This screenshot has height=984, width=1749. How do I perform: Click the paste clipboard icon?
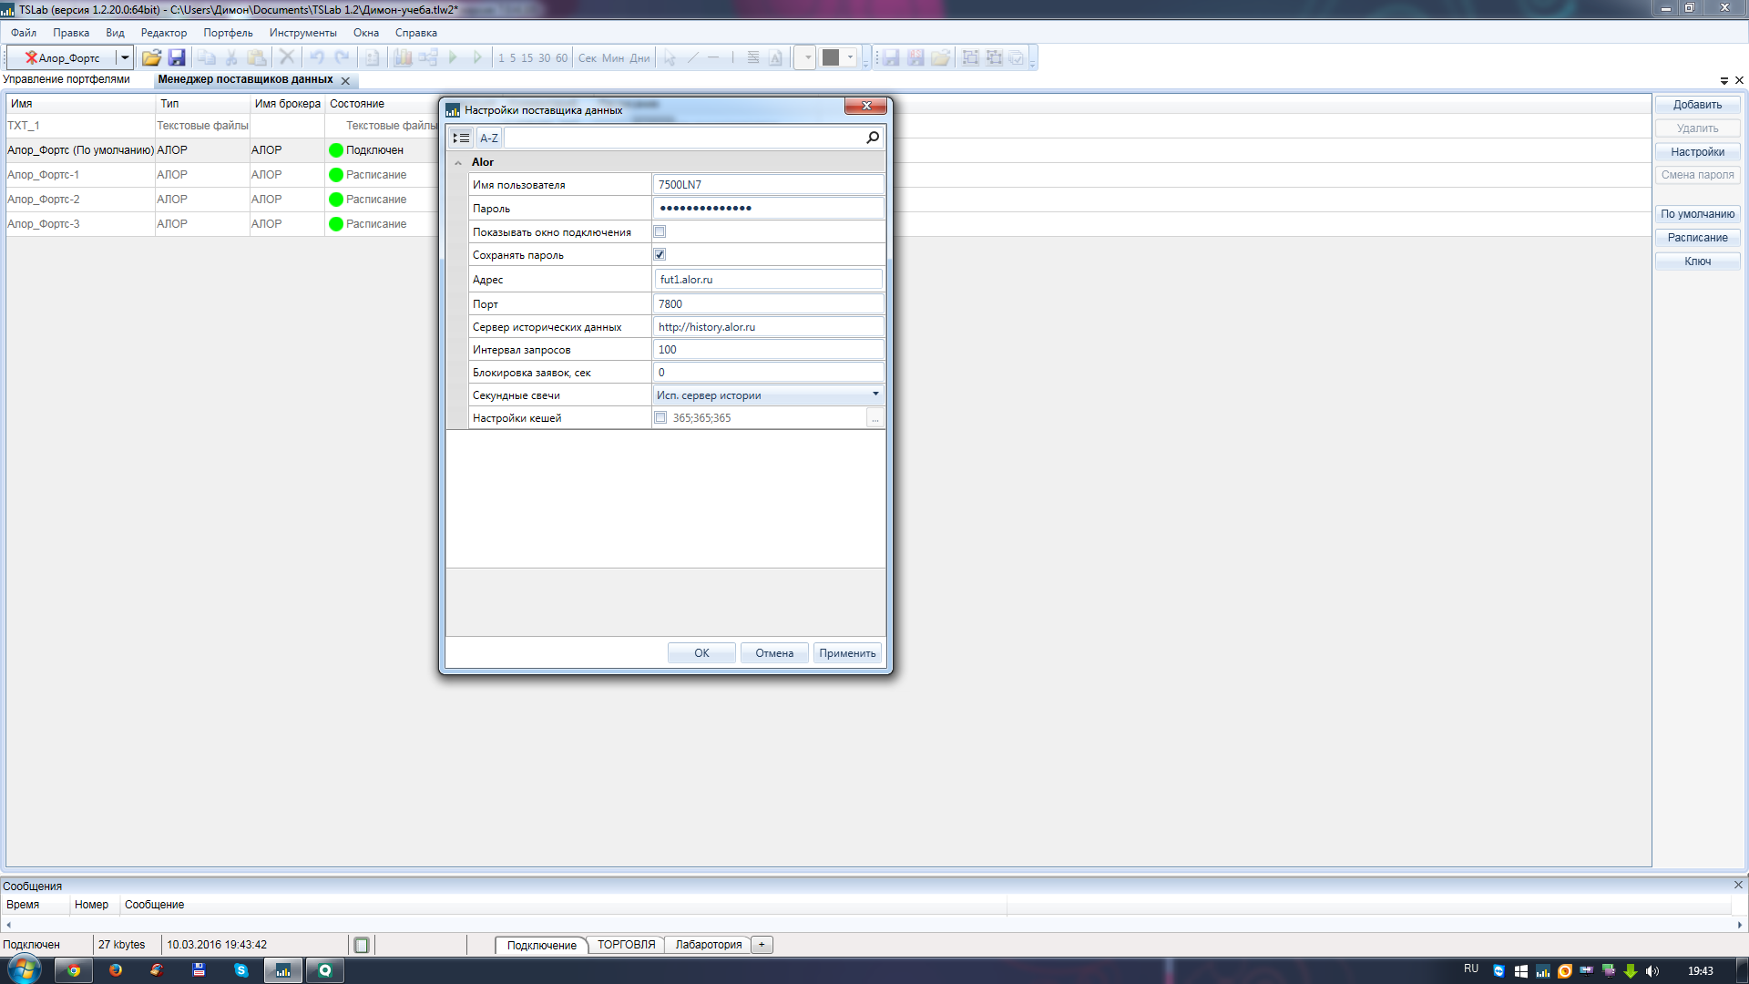(257, 57)
